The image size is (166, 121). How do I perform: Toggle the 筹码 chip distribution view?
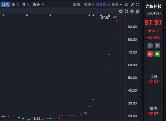coord(77,5)
